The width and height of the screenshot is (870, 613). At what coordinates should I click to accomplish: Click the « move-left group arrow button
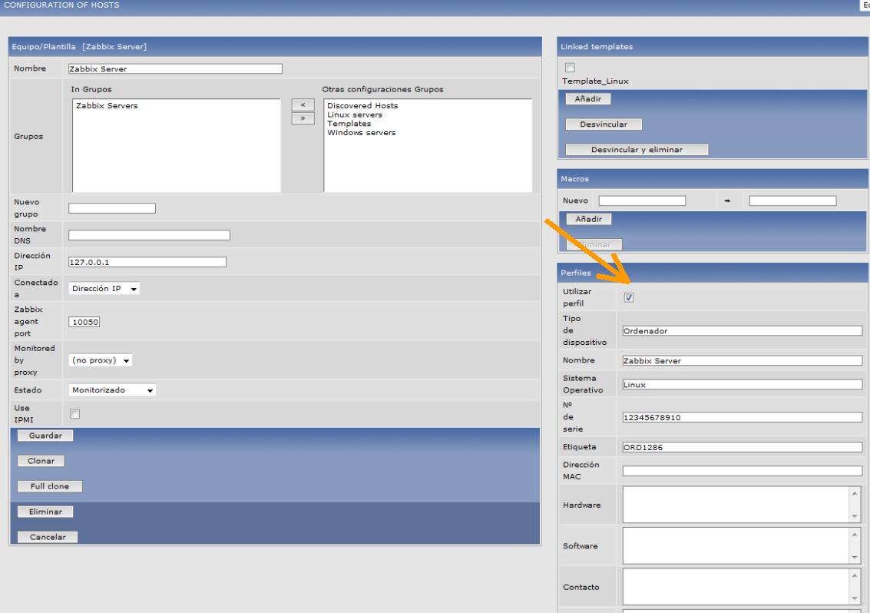(x=302, y=106)
